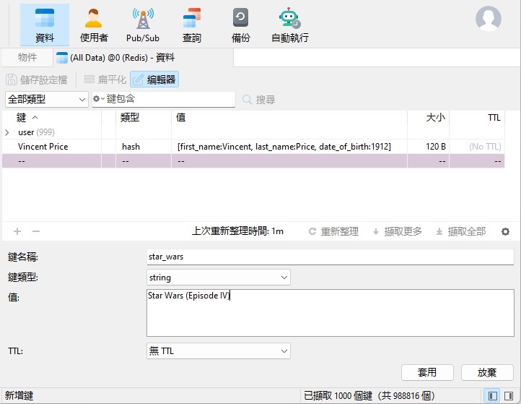
Task: Switch to the 物件 (Objects) tab
Action: (x=27, y=58)
